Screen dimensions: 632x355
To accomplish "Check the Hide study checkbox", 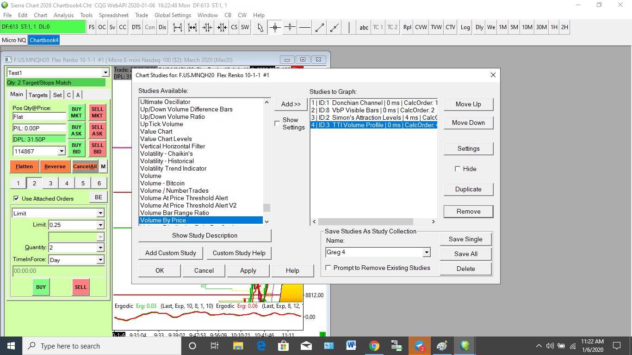I will point(458,169).
